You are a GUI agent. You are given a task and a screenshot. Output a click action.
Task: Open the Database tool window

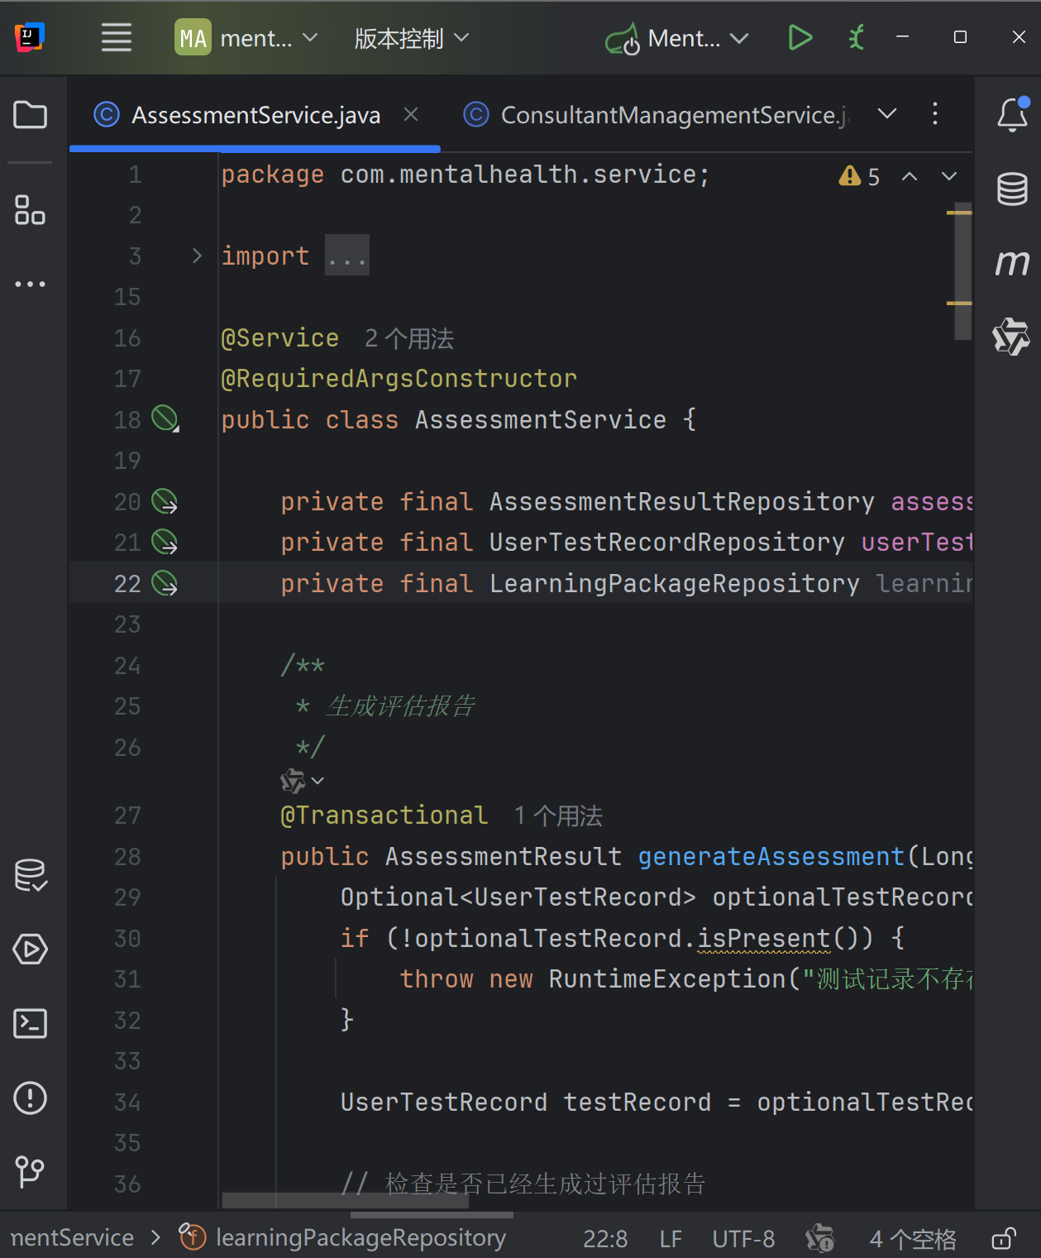click(x=1012, y=189)
